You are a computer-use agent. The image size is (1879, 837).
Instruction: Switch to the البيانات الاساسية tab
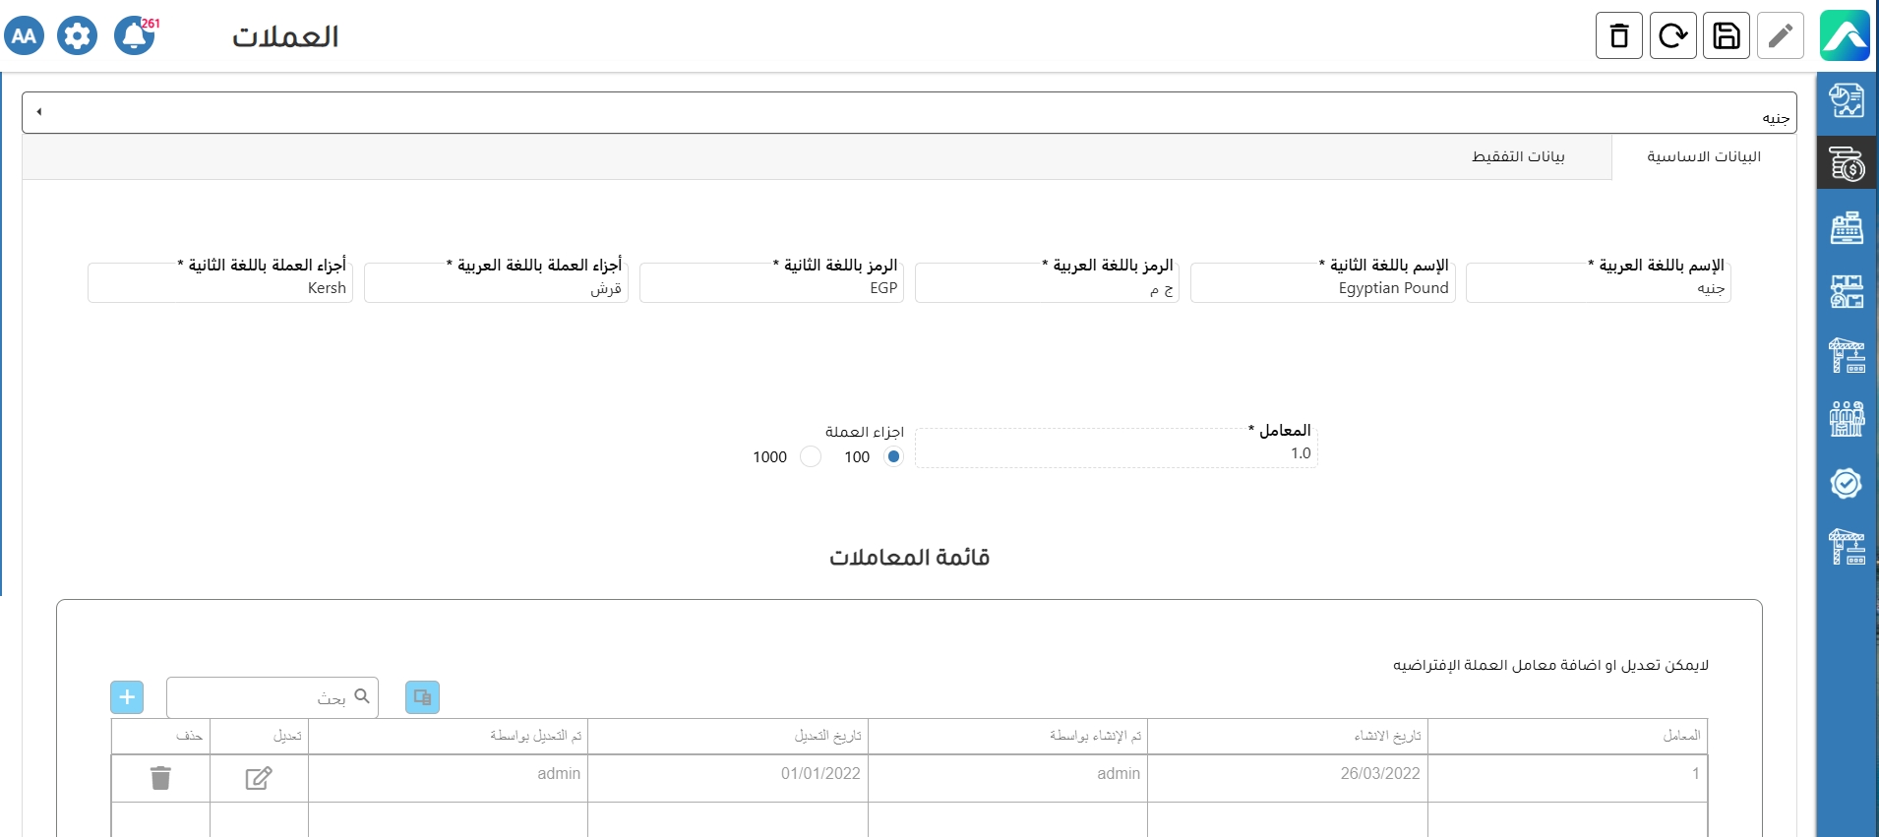coord(1703,157)
